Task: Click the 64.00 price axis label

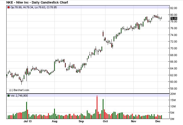Action: 174,68
